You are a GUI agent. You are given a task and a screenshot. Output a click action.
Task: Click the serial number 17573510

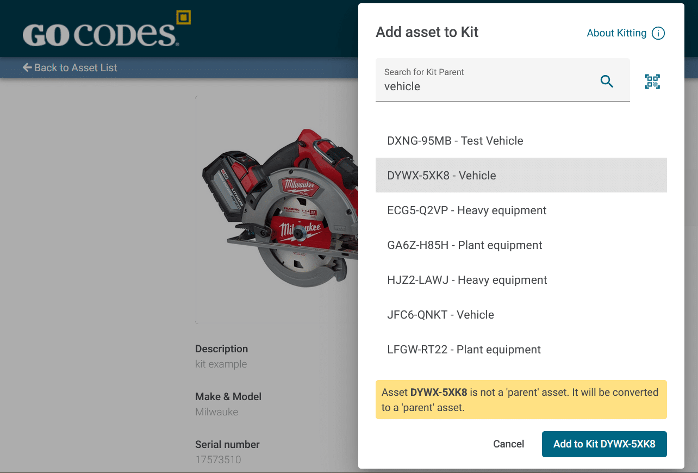[x=218, y=459]
